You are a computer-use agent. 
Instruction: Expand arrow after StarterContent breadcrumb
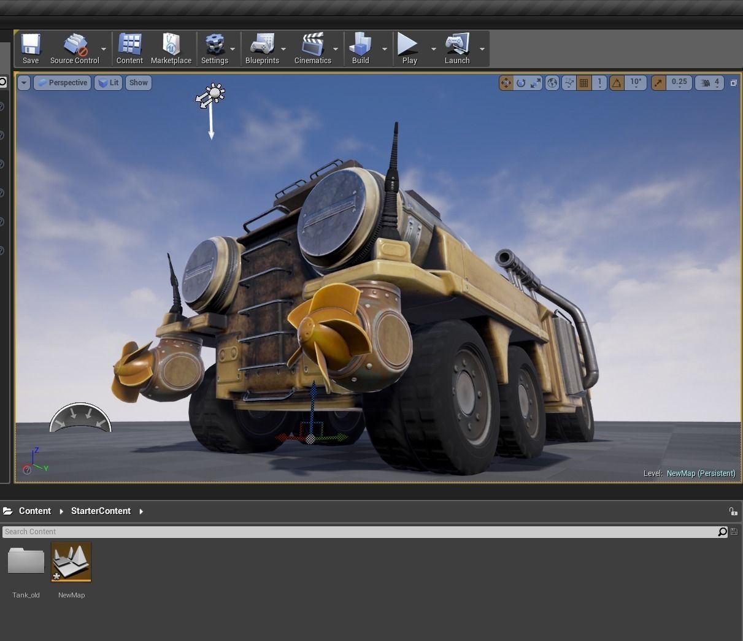click(x=141, y=512)
